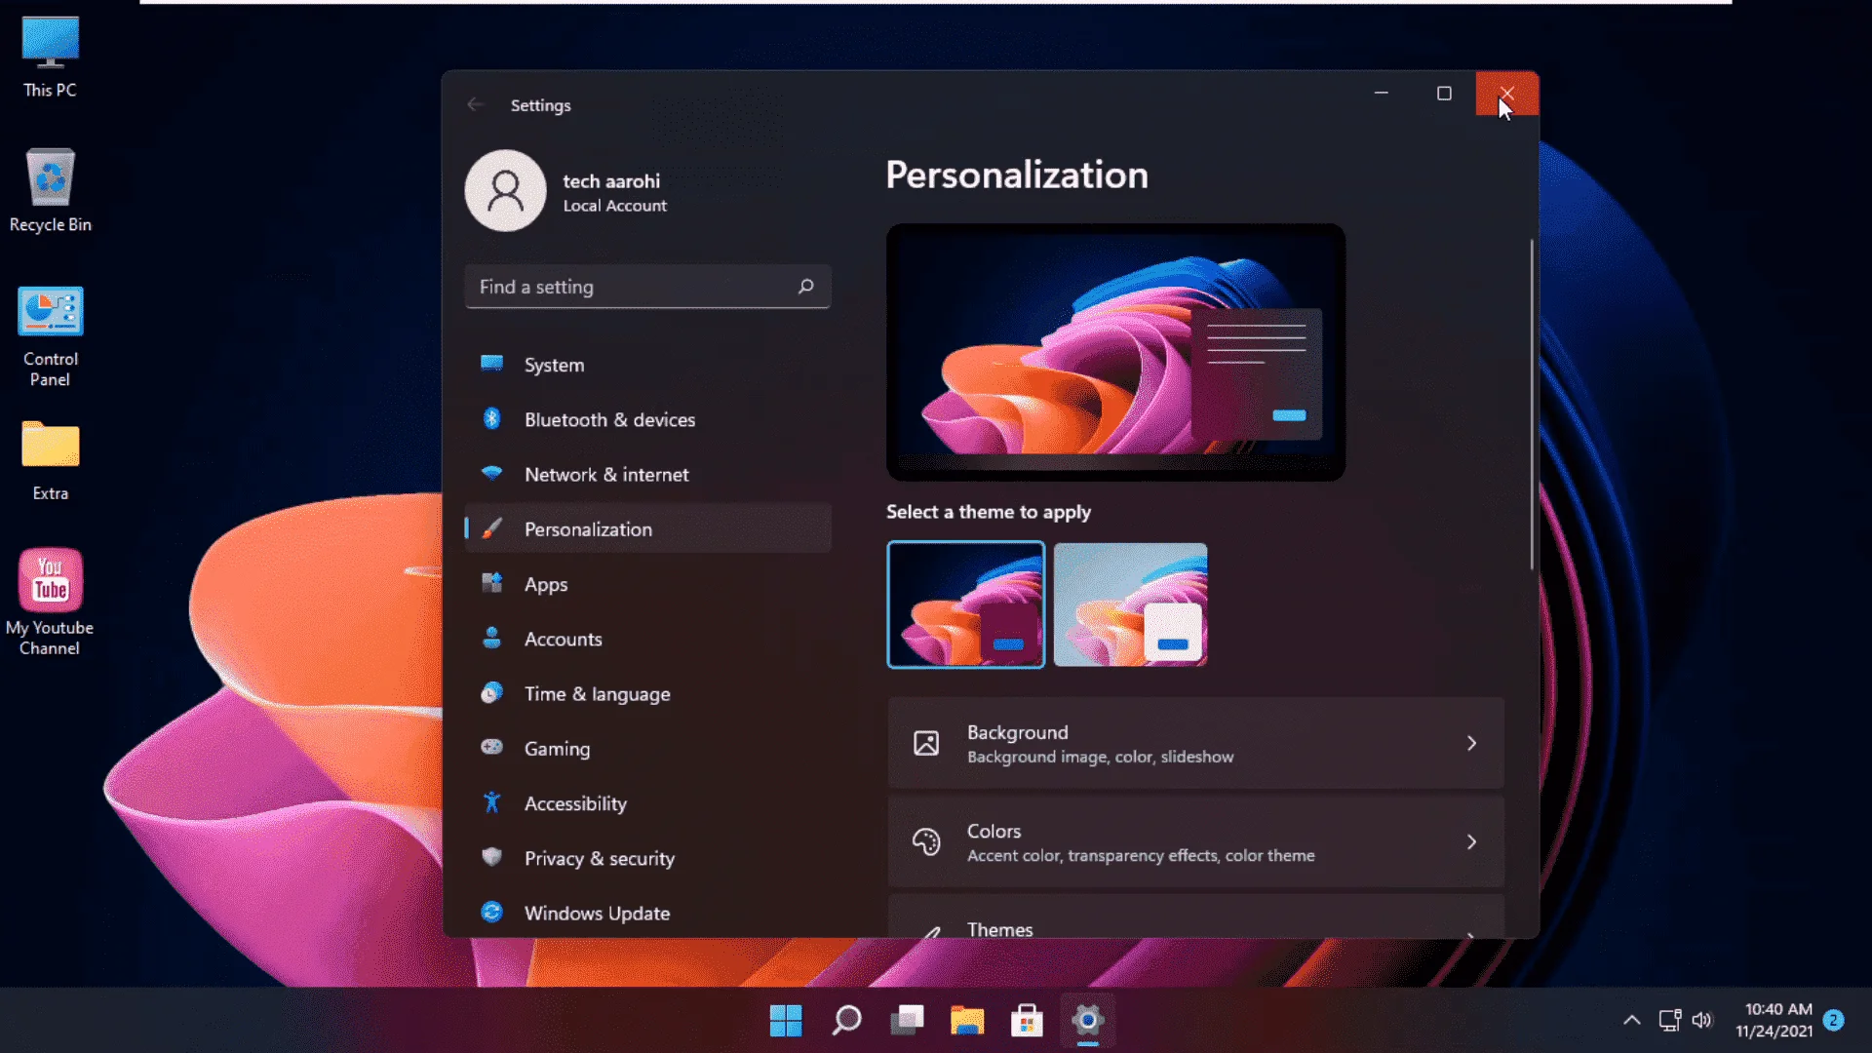
Task: Expand Colors settings chevron
Action: [1471, 841]
